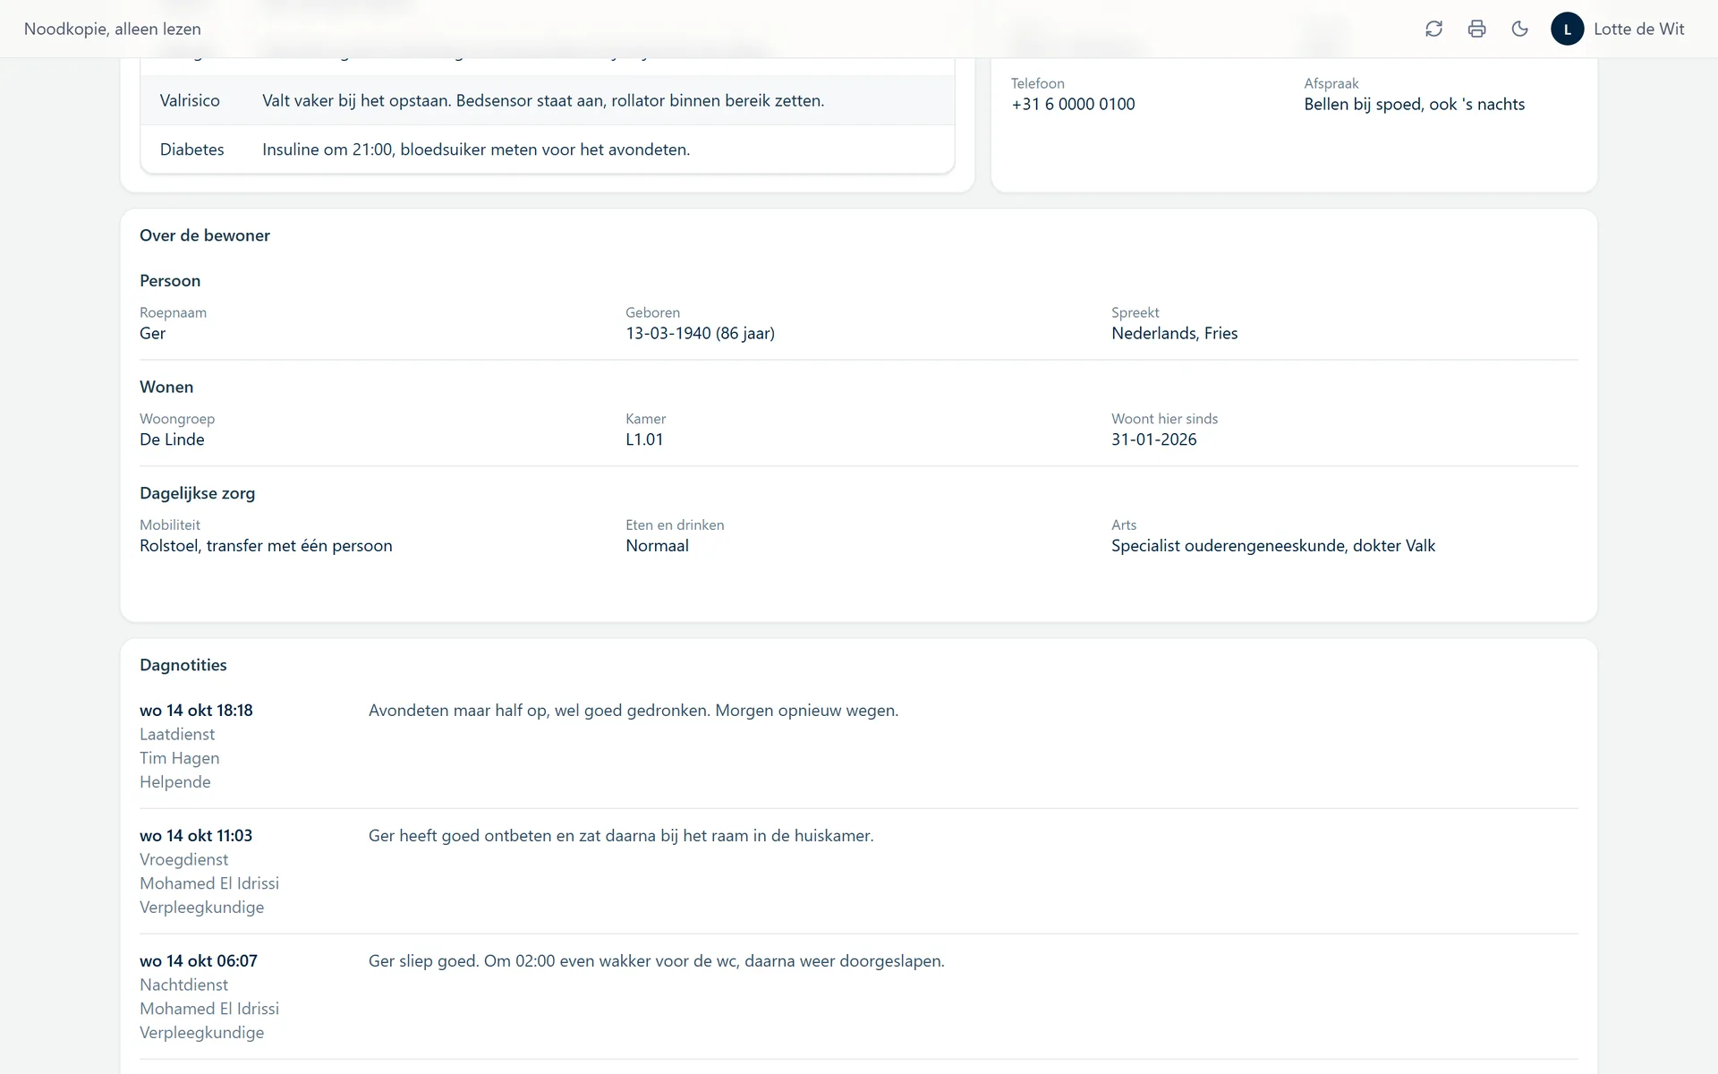Click the date 31-01-2026 under Woont hier sinds
The height and width of the screenshot is (1074, 1718).
pos(1153,439)
